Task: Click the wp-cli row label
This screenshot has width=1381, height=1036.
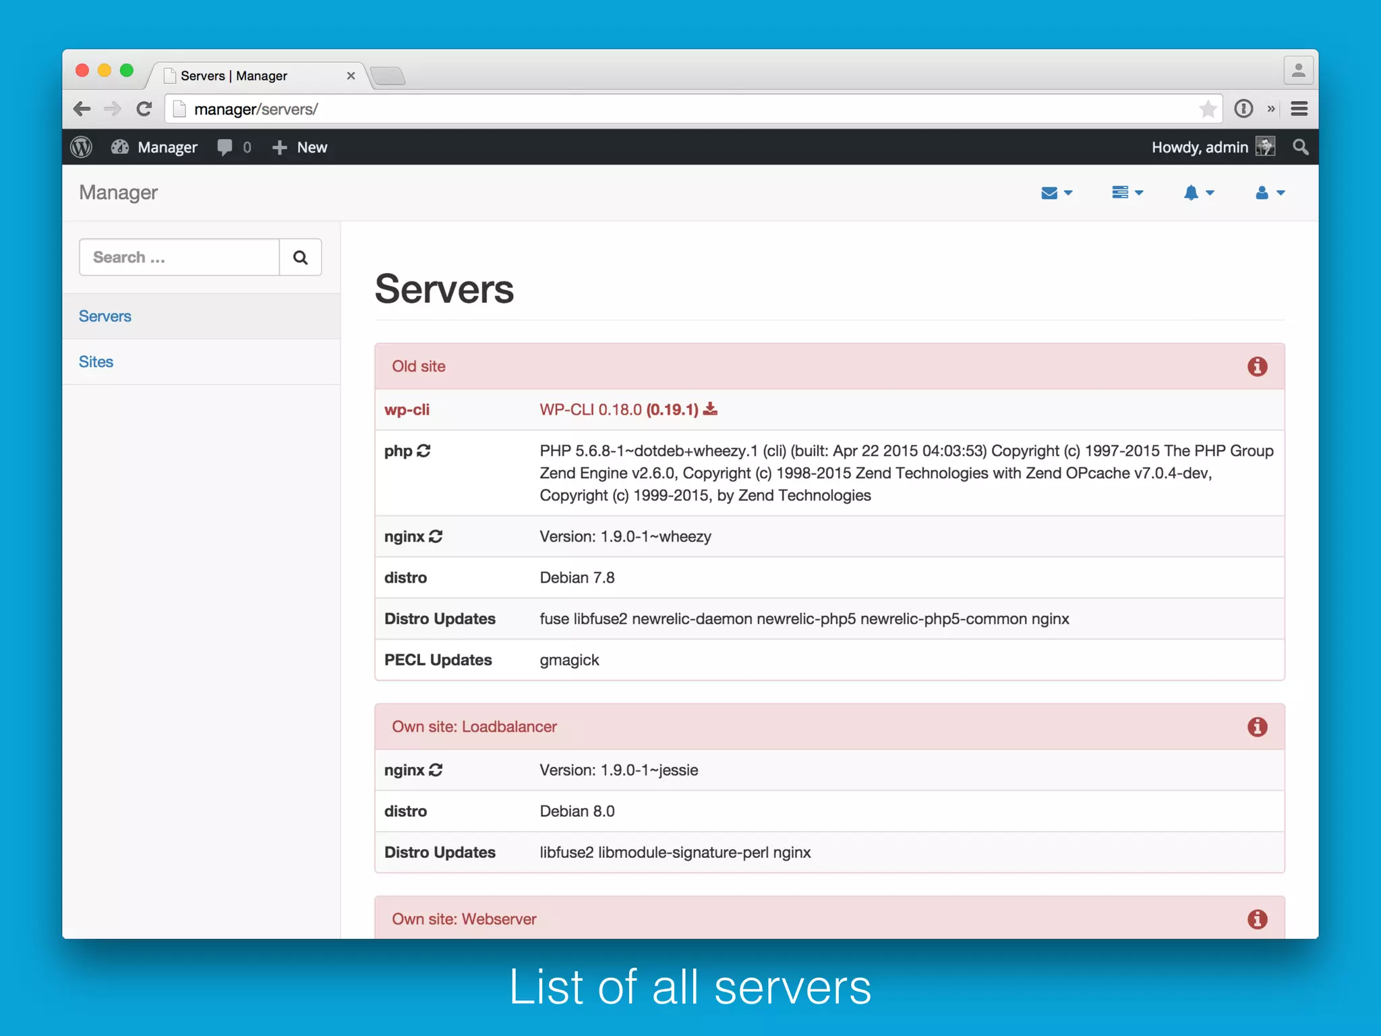Action: [407, 409]
